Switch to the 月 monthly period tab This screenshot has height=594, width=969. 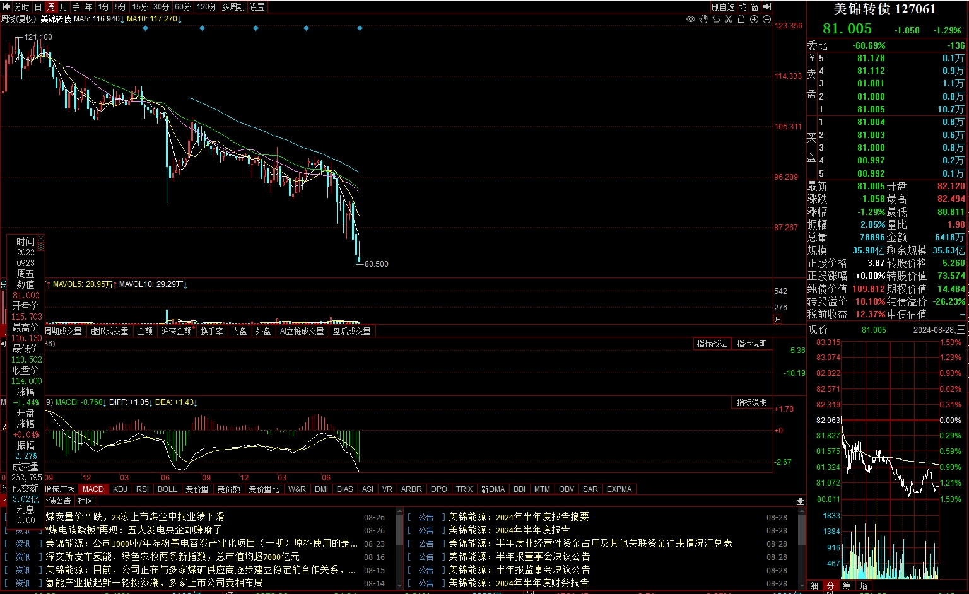[64, 7]
